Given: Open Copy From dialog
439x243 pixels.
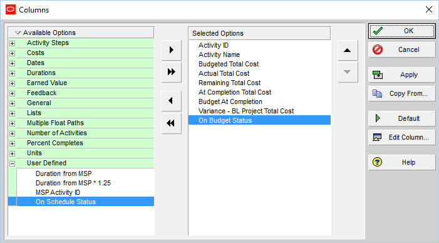Looking at the screenshot, I should [402, 93].
